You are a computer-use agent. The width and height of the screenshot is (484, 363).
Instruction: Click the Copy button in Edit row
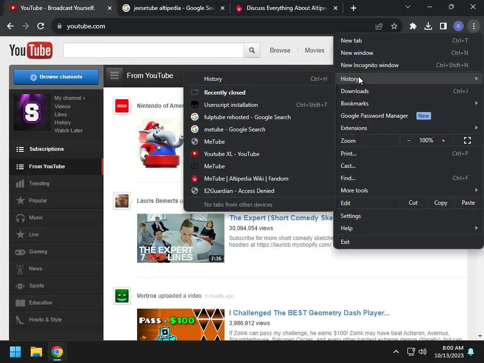tap(441, 203)
